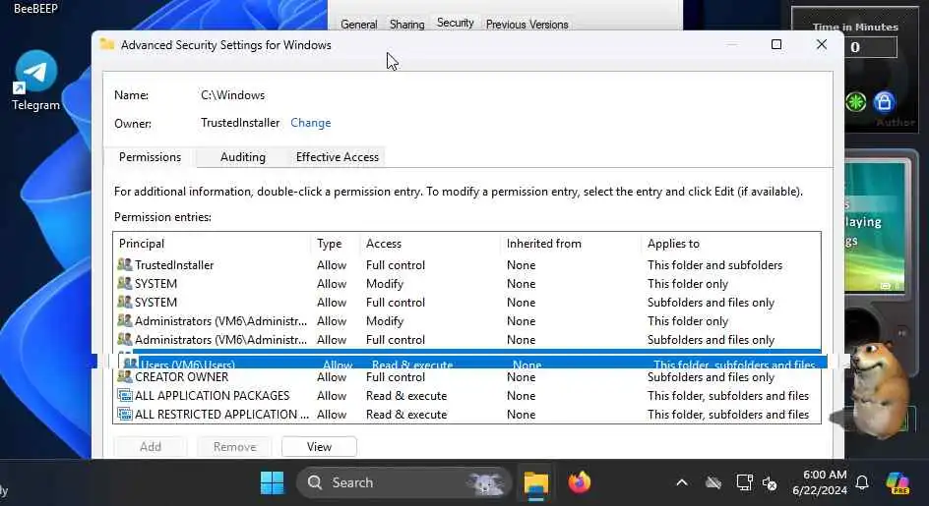Click the ALL APPLICATION PACKAGES icon

pos(124,395)
